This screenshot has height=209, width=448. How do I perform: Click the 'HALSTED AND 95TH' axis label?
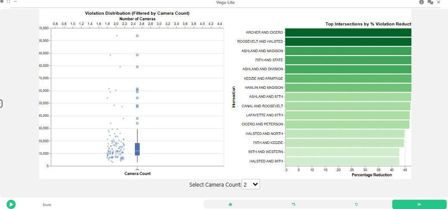266,161
